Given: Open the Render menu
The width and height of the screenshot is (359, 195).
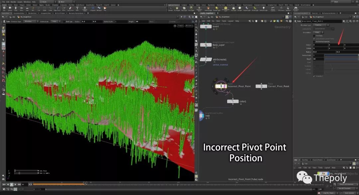Looking at the screenshot, I should pos(14,2).
